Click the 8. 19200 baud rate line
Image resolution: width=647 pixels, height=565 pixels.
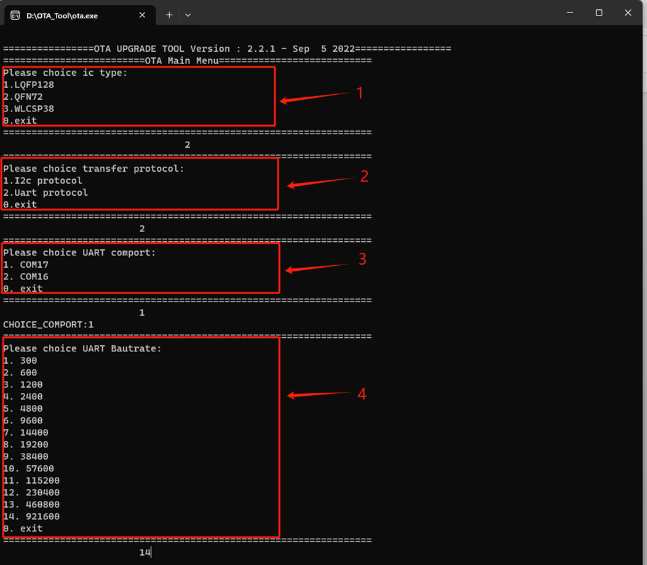tap(26, 444)
